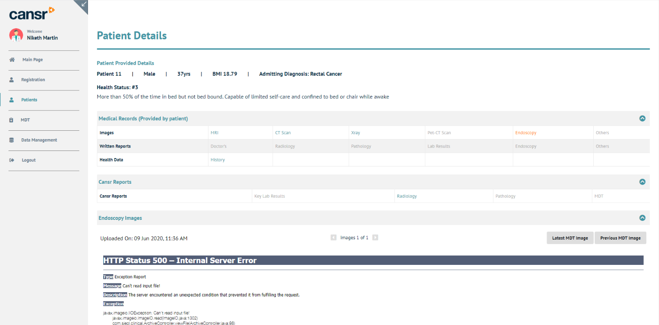
Task: Collapse the Endoscopy Images section
Action: pos(642,218)
